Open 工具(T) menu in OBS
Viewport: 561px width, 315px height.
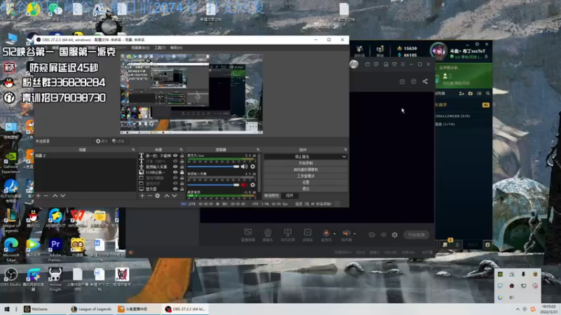[x=160, y=48]
